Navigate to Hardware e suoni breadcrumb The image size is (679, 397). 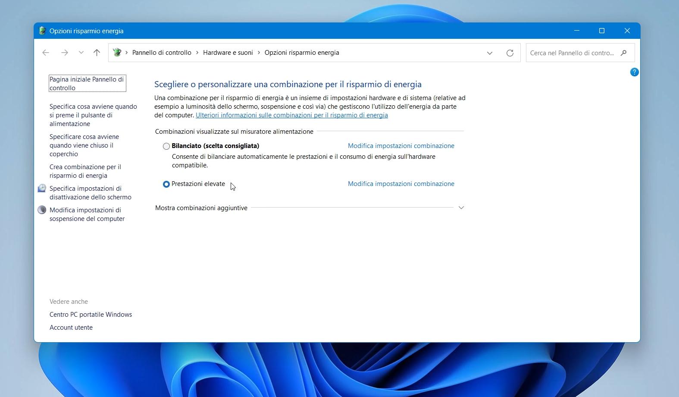228,53
